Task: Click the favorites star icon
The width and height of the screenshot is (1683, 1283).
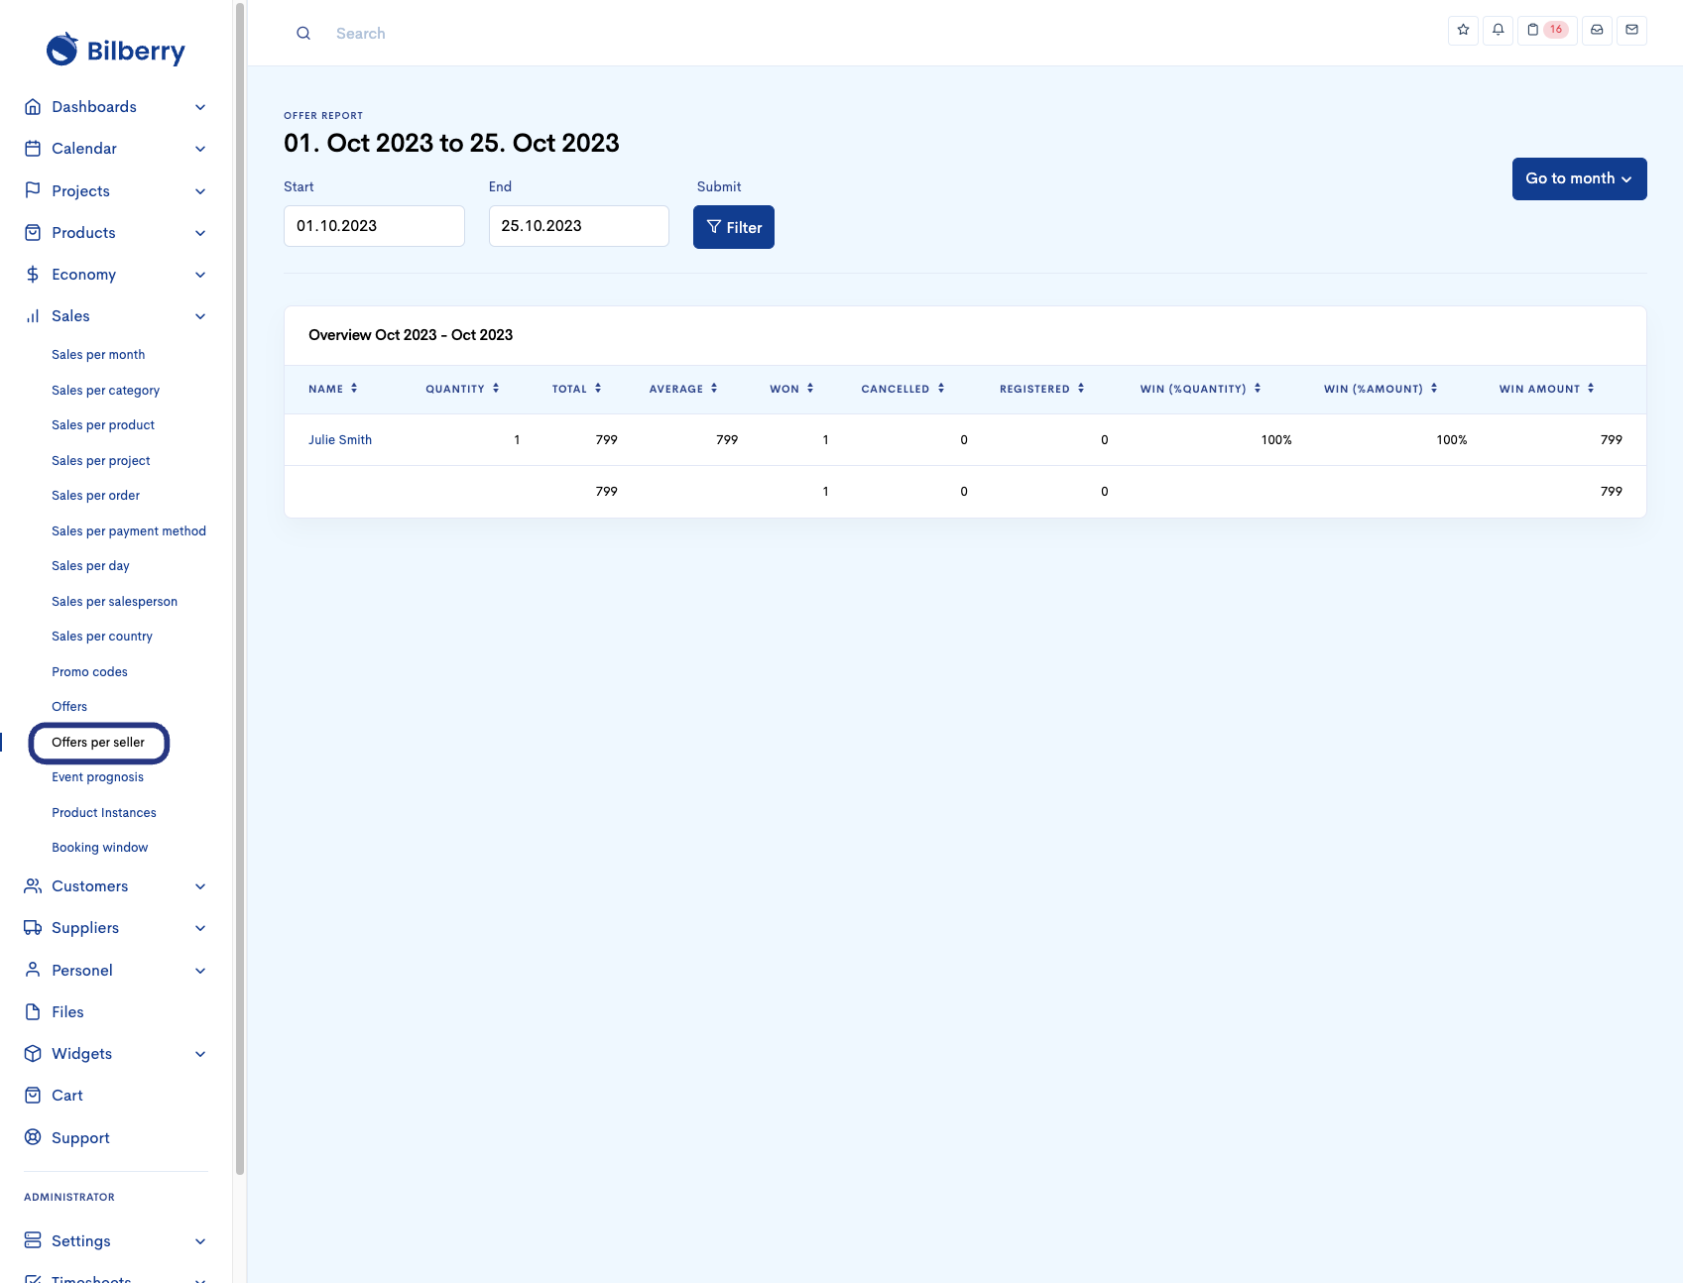Action: point(1463,30)
